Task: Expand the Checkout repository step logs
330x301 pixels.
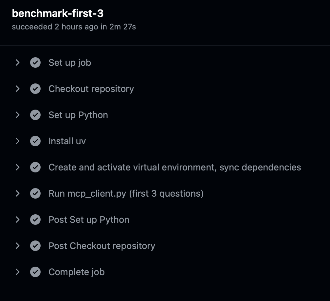Action: click(17, 89)
